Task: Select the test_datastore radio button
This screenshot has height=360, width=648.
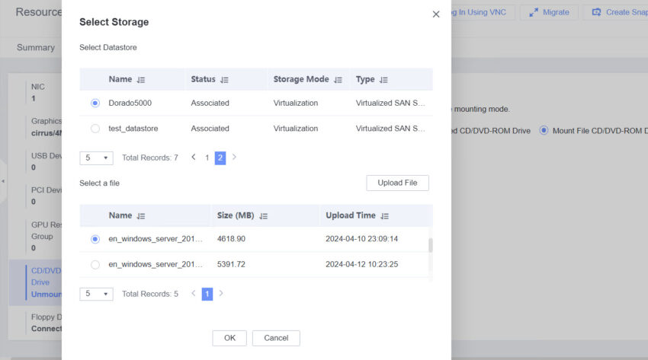Action: tap(95, 129)
